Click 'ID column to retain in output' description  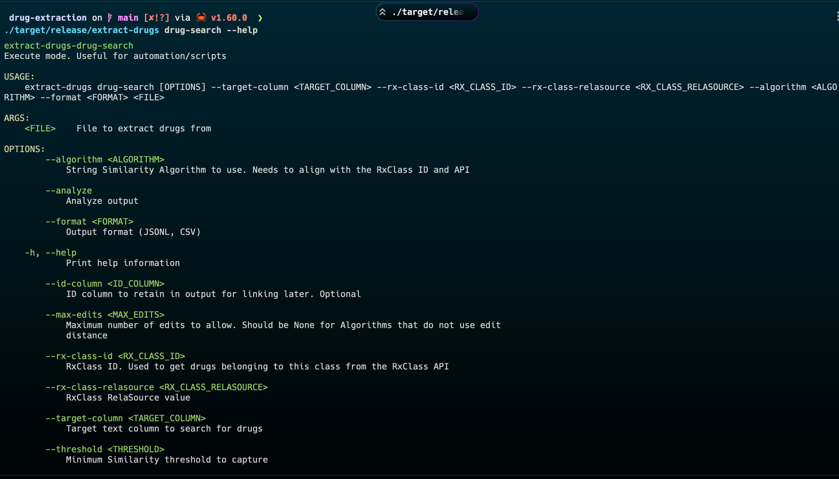tap(213, 294)
